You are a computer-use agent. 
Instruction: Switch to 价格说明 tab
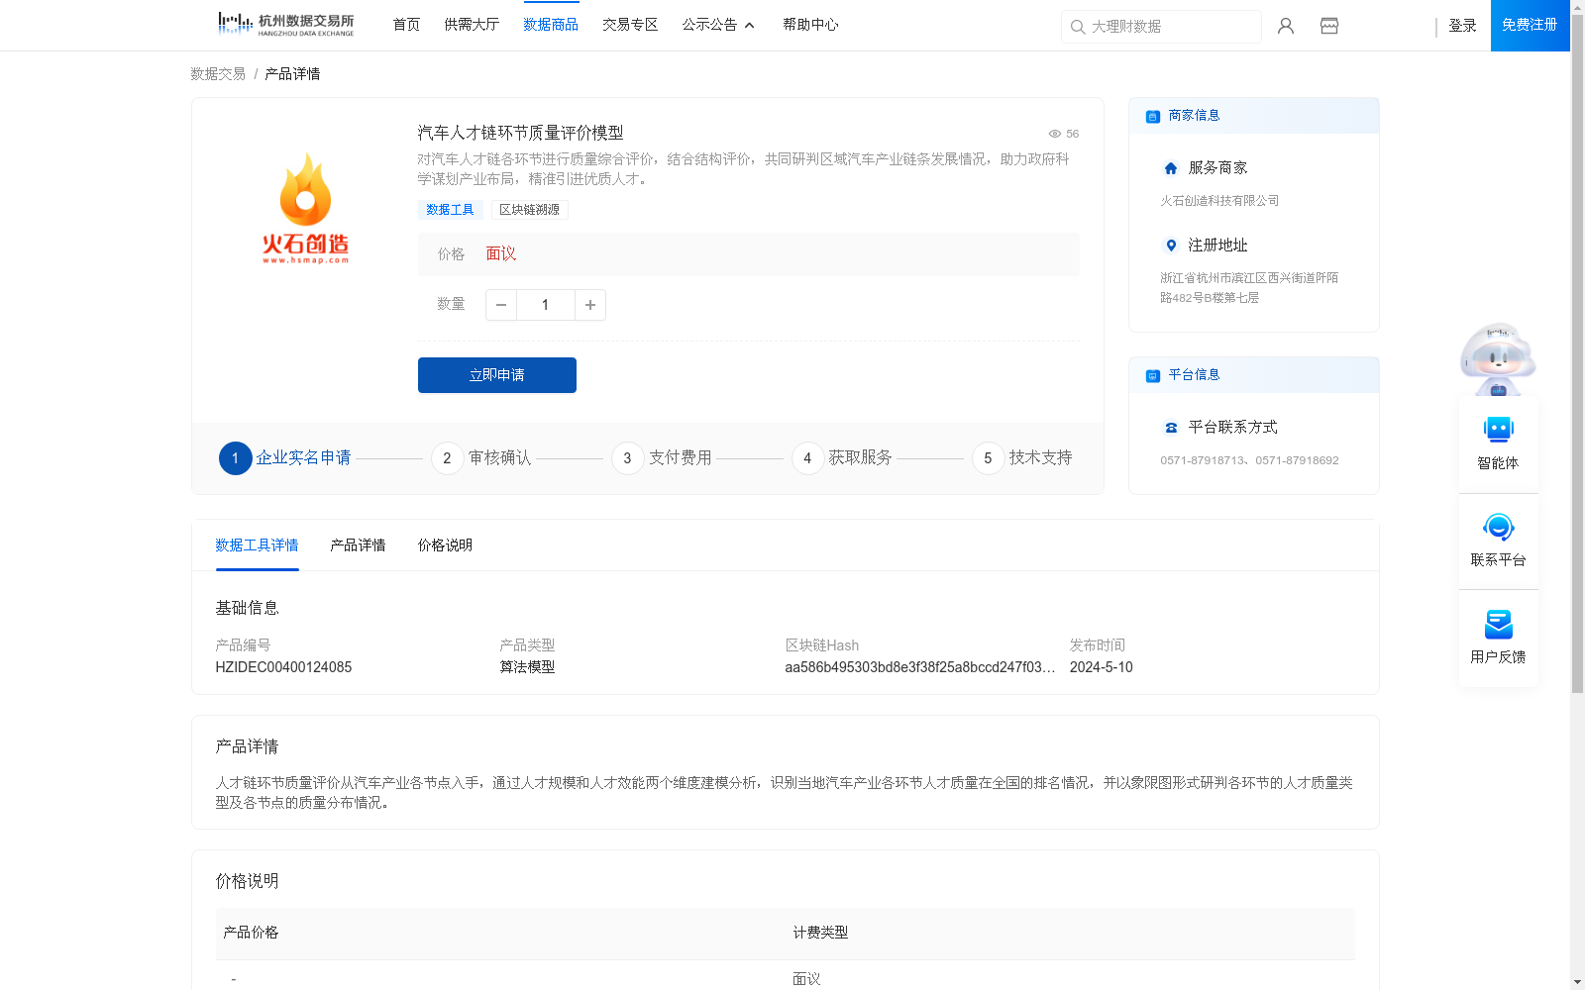click(445, 545)
